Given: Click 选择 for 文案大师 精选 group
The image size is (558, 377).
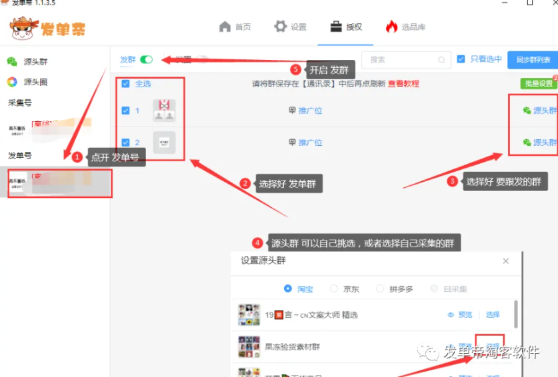Looking at the screenshot, I should pyautogui.click(x=493, y=315).
